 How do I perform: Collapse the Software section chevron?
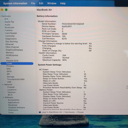(4, 98)
